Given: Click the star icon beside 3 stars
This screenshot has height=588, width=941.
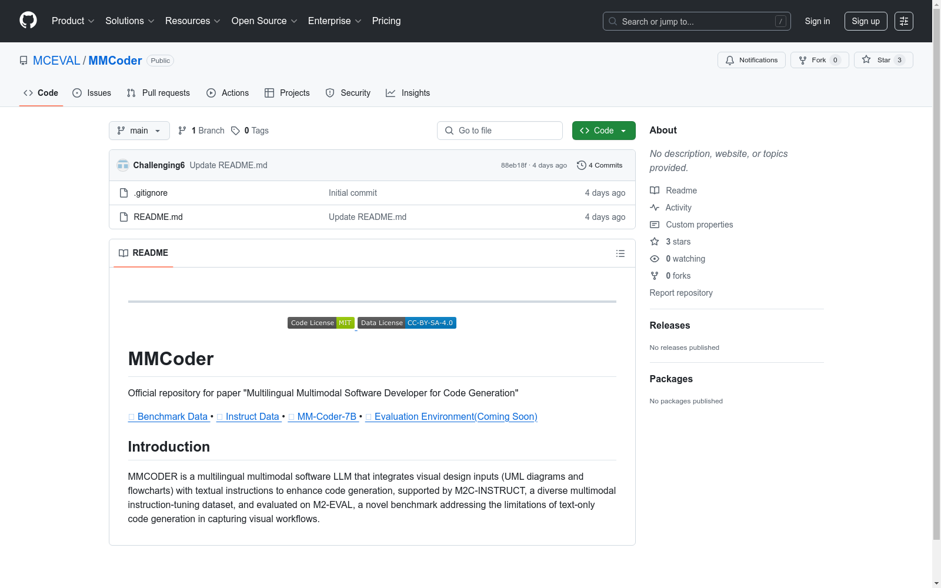Looking at the screenshot, I should coord(655,242).
